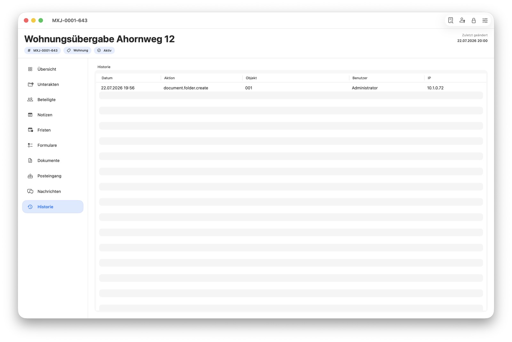Navigate to Dokumente

53,160
